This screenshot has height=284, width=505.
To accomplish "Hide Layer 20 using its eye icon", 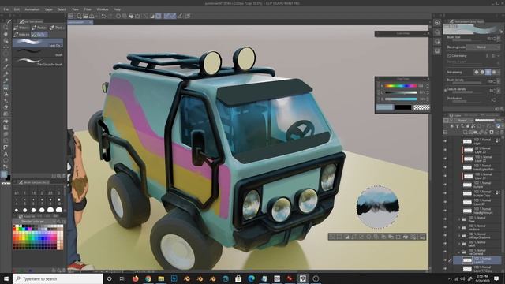I will point(445,159).
